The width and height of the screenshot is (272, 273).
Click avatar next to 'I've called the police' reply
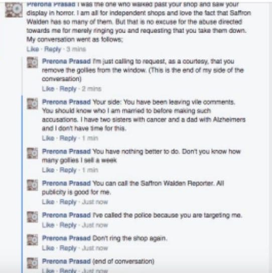[x=33, y=217]
